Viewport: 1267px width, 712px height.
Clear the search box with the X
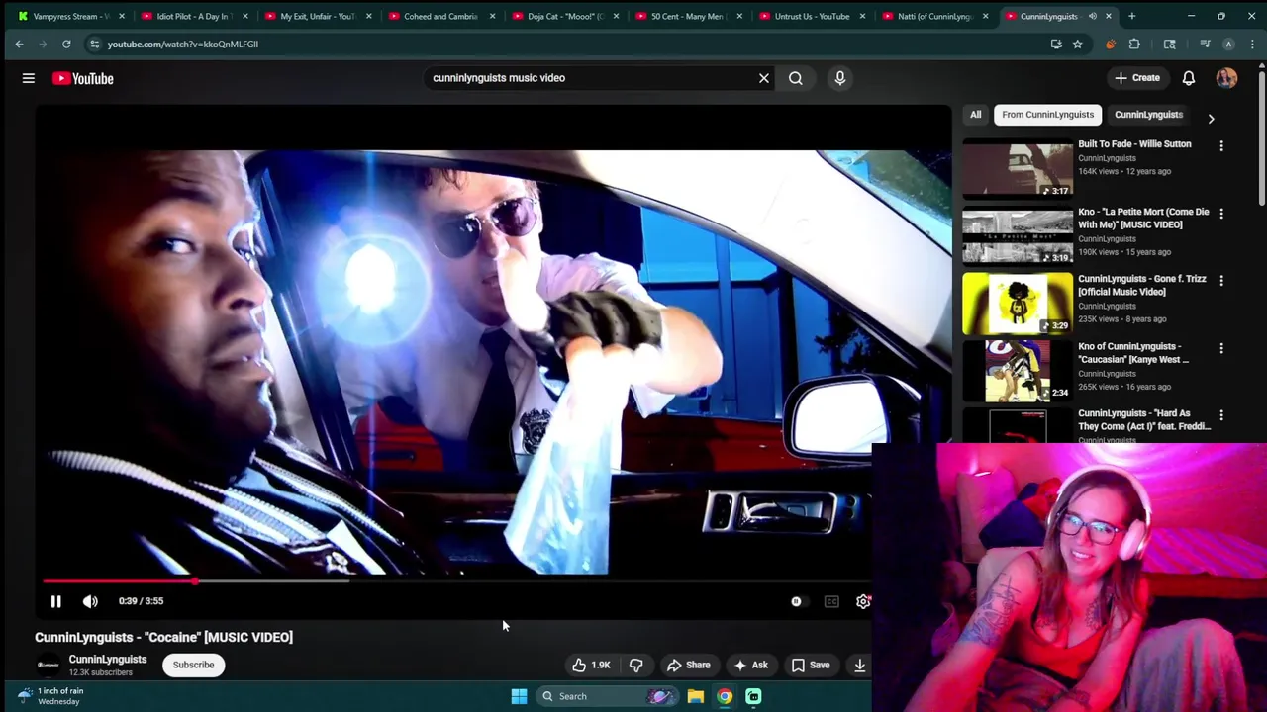click(763, 78)
